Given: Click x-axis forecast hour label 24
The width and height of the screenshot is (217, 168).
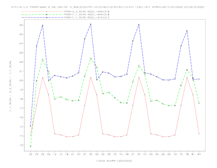Looking at the screenshot, I should coord(79,154).
